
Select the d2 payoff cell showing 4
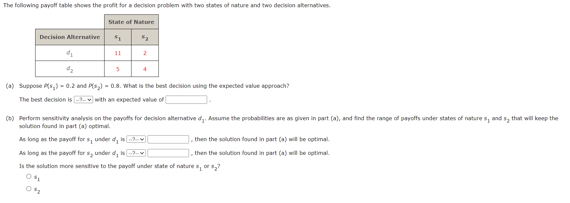click(x=145, y=69)
